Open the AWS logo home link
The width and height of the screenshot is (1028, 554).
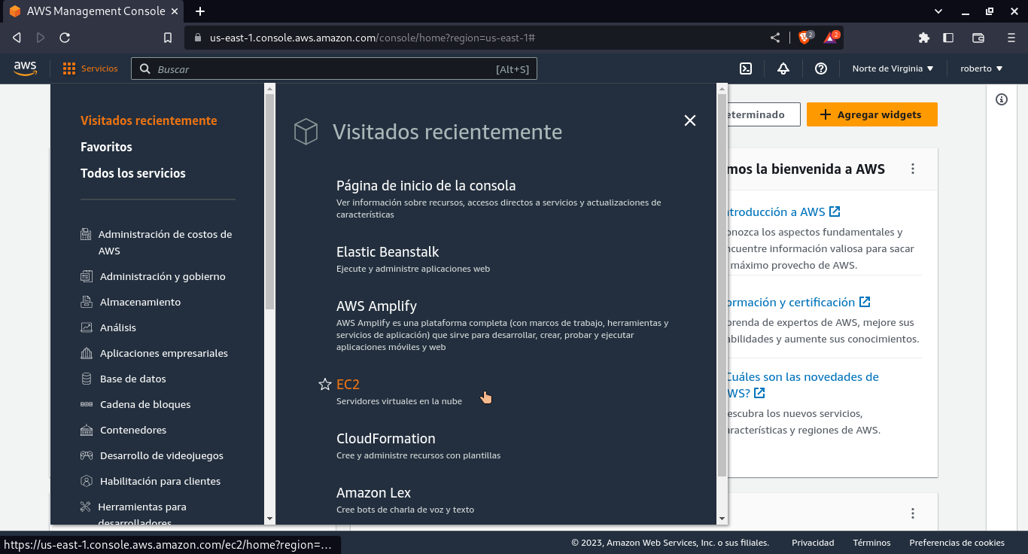click(25, 68)
